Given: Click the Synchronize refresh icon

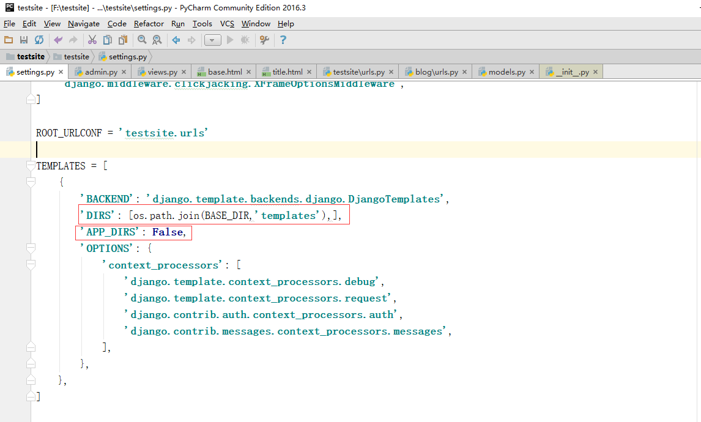Looking at the screenshot, I should [39, 40].
